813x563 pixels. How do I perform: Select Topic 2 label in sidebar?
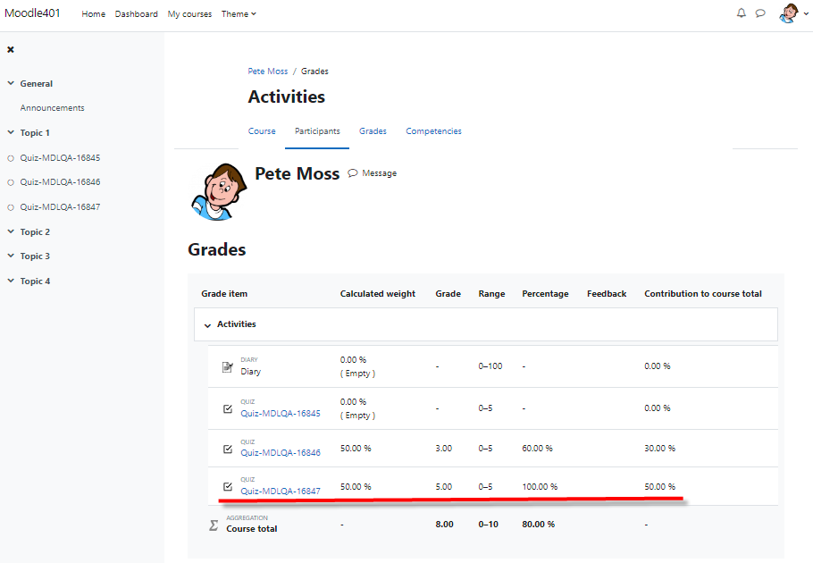click(35, 231)
